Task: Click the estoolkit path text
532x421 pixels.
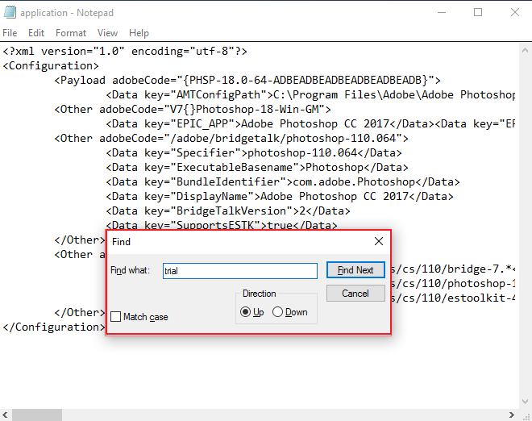Action: tap(453, 298)
